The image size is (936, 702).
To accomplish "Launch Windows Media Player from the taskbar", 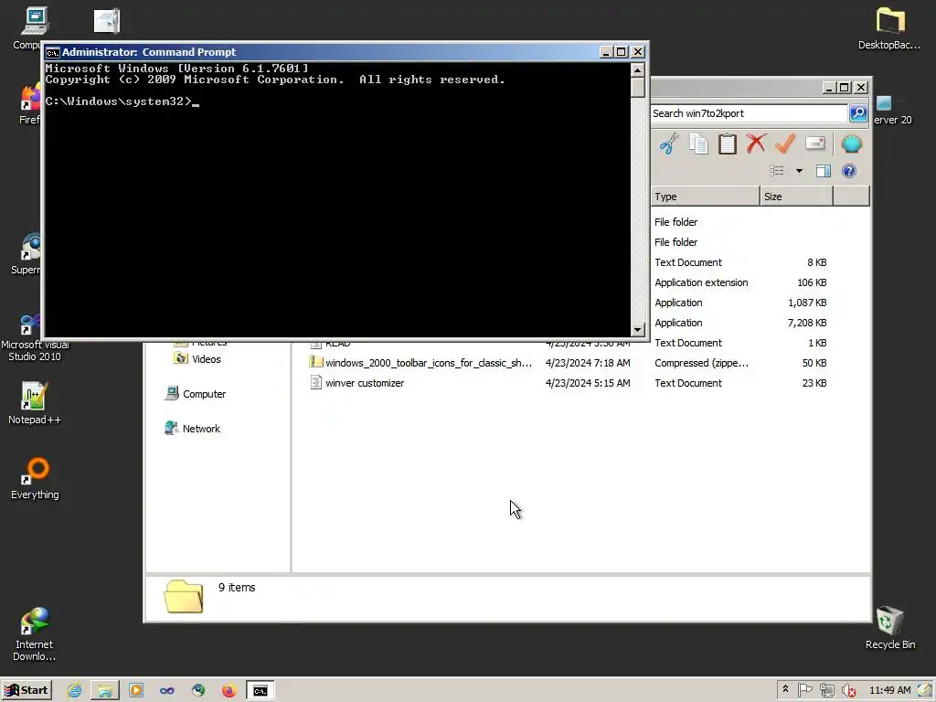I will click(136, 691).
